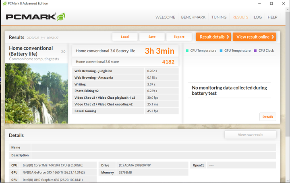Close the PCMark 8 window

click(283, 4)
